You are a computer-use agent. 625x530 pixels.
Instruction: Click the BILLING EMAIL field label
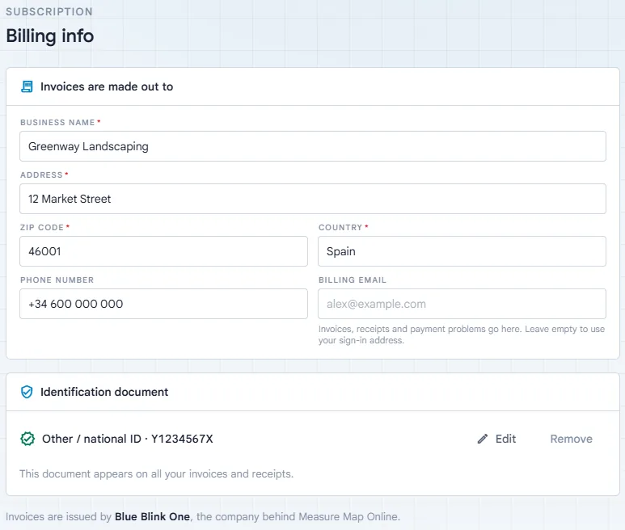click(353, 280)
